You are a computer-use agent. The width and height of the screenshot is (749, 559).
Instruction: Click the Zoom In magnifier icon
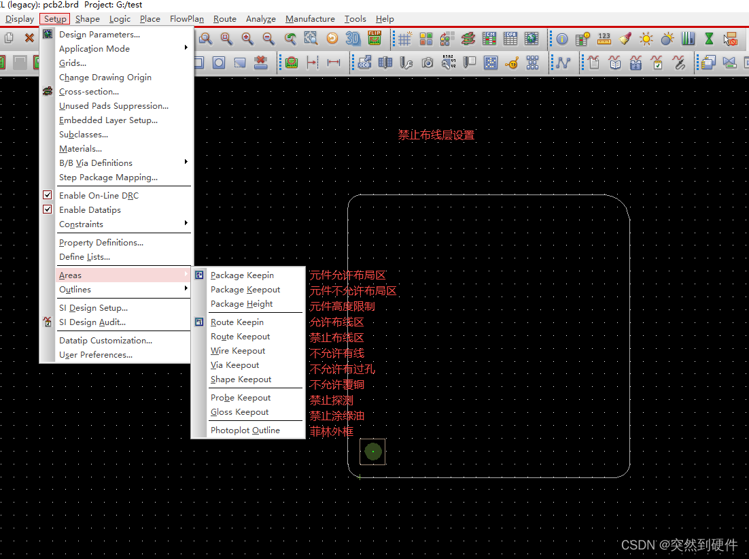click(247, 39)
